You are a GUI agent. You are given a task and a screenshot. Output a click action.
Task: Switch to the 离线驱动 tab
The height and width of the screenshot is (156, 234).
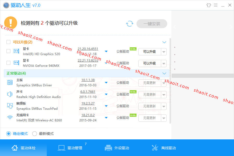pos(164,148)
